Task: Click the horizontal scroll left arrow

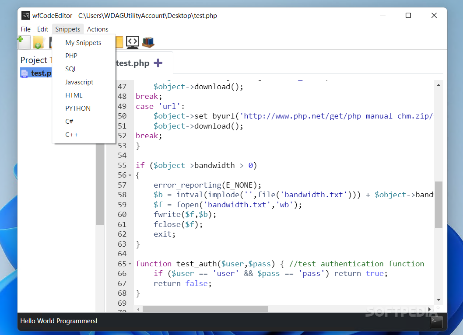Action: pyautogui.click(x=138, y=309)
